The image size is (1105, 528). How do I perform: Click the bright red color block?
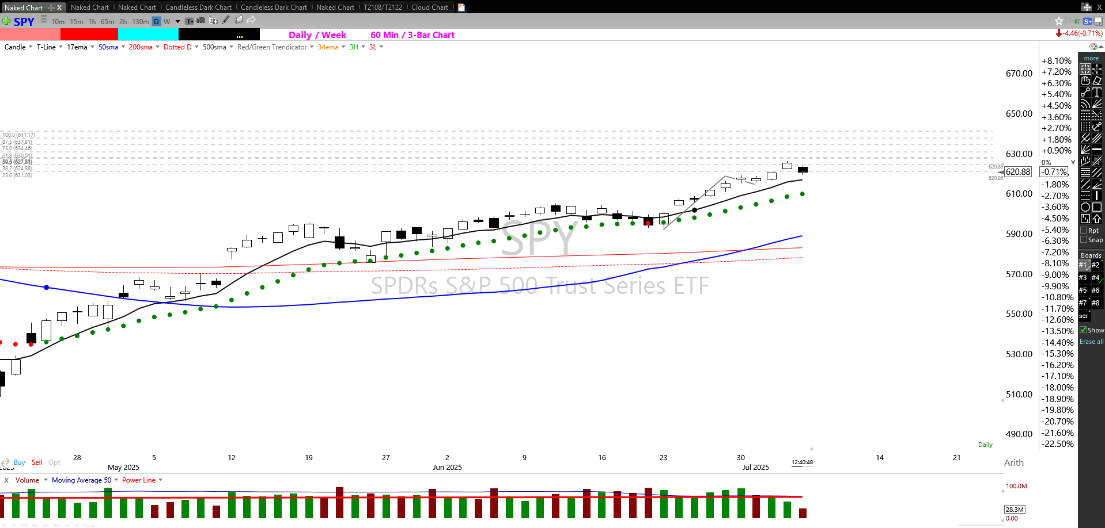[89, 35]
